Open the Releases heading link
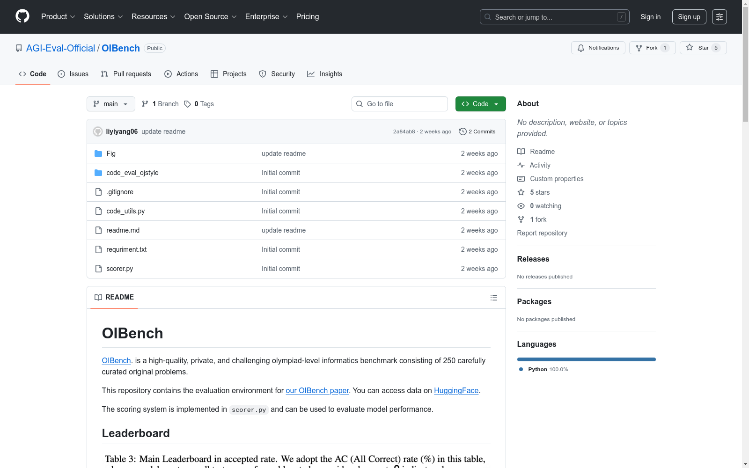The width and height of the screenshot is (749, 468). tap(533, 259)
